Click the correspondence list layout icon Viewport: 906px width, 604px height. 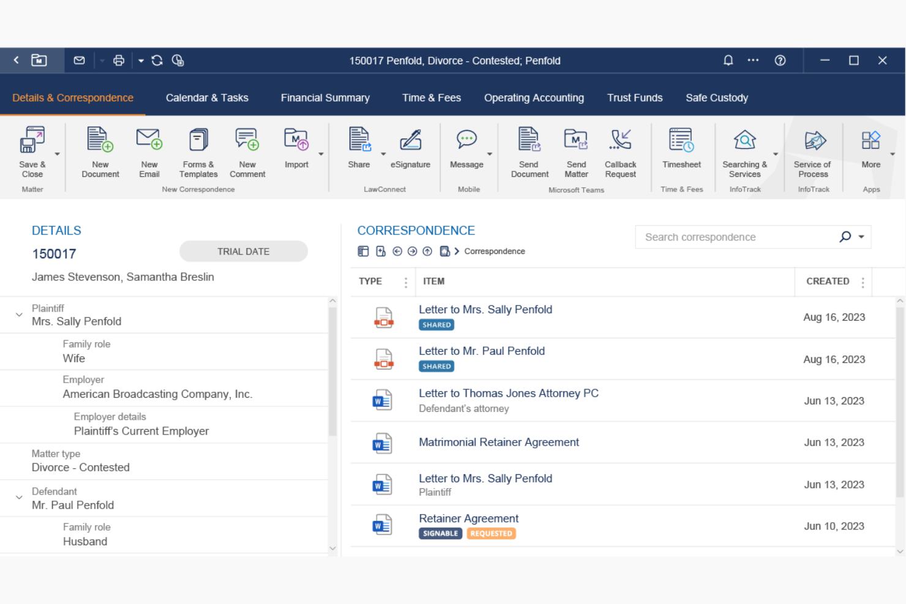pyautogui.click(x=363, y=252)
